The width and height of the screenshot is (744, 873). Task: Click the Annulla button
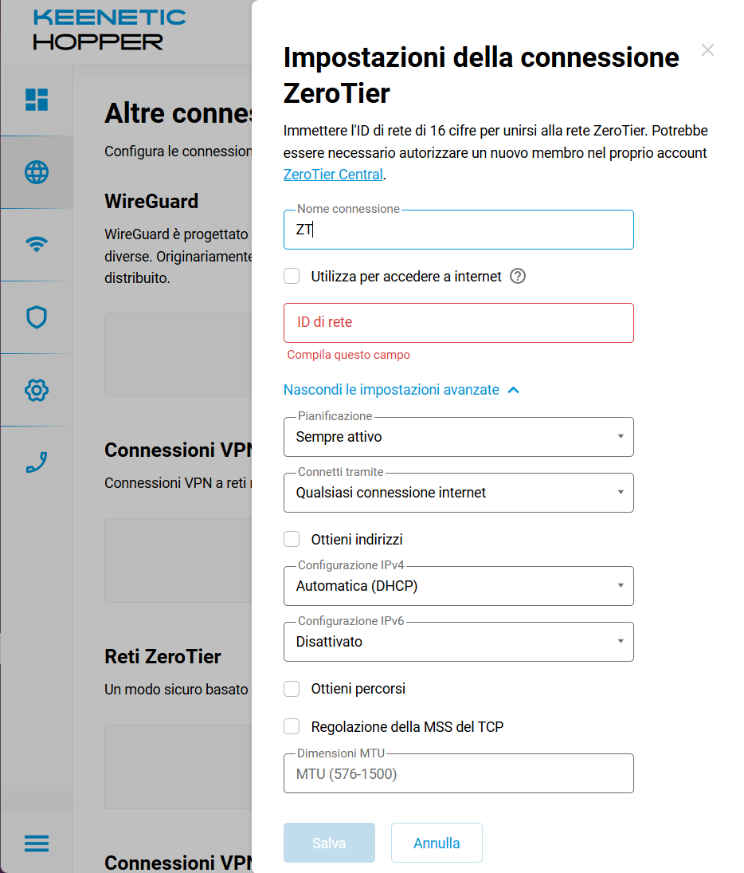click(437, 843)
